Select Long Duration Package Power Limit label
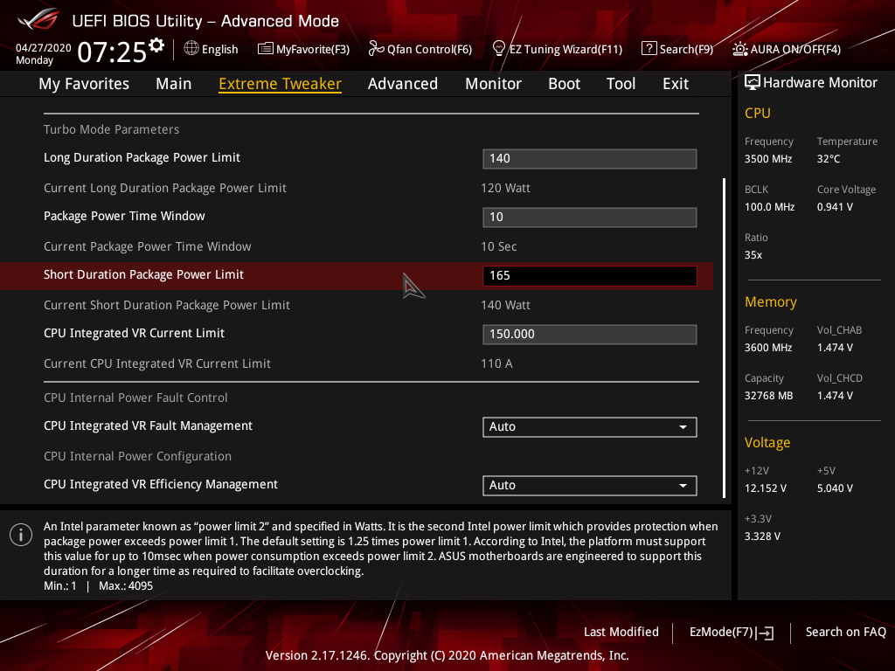 (142, 158)
